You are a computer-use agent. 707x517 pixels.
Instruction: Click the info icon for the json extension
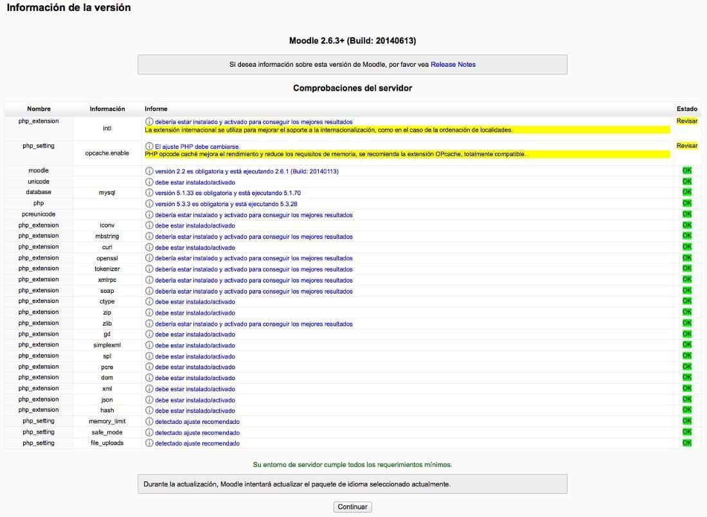(149, 400)
